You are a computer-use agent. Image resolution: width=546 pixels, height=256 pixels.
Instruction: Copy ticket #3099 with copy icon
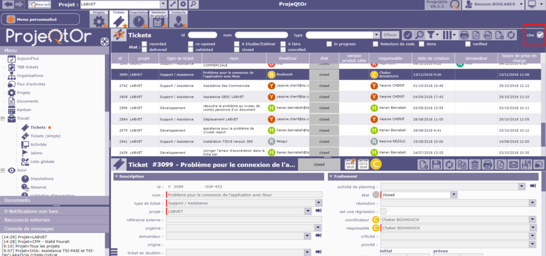[462, 164]
